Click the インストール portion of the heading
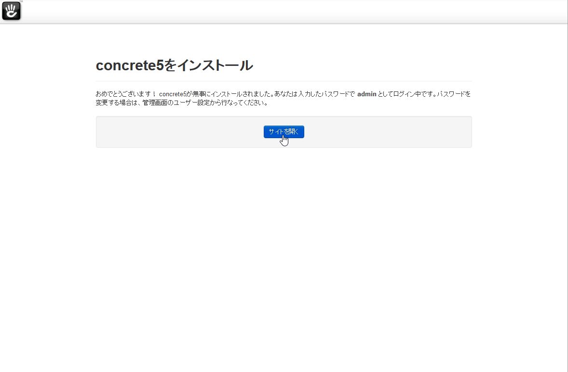The image size is (568, 372). pos(215,65)
